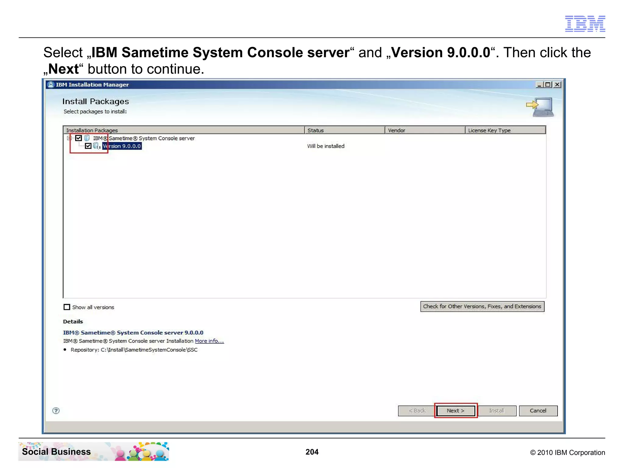Viewport: 624px width, 468px height.
Task: Click the Installation Packages column header
Action: (x=184, y=130)
